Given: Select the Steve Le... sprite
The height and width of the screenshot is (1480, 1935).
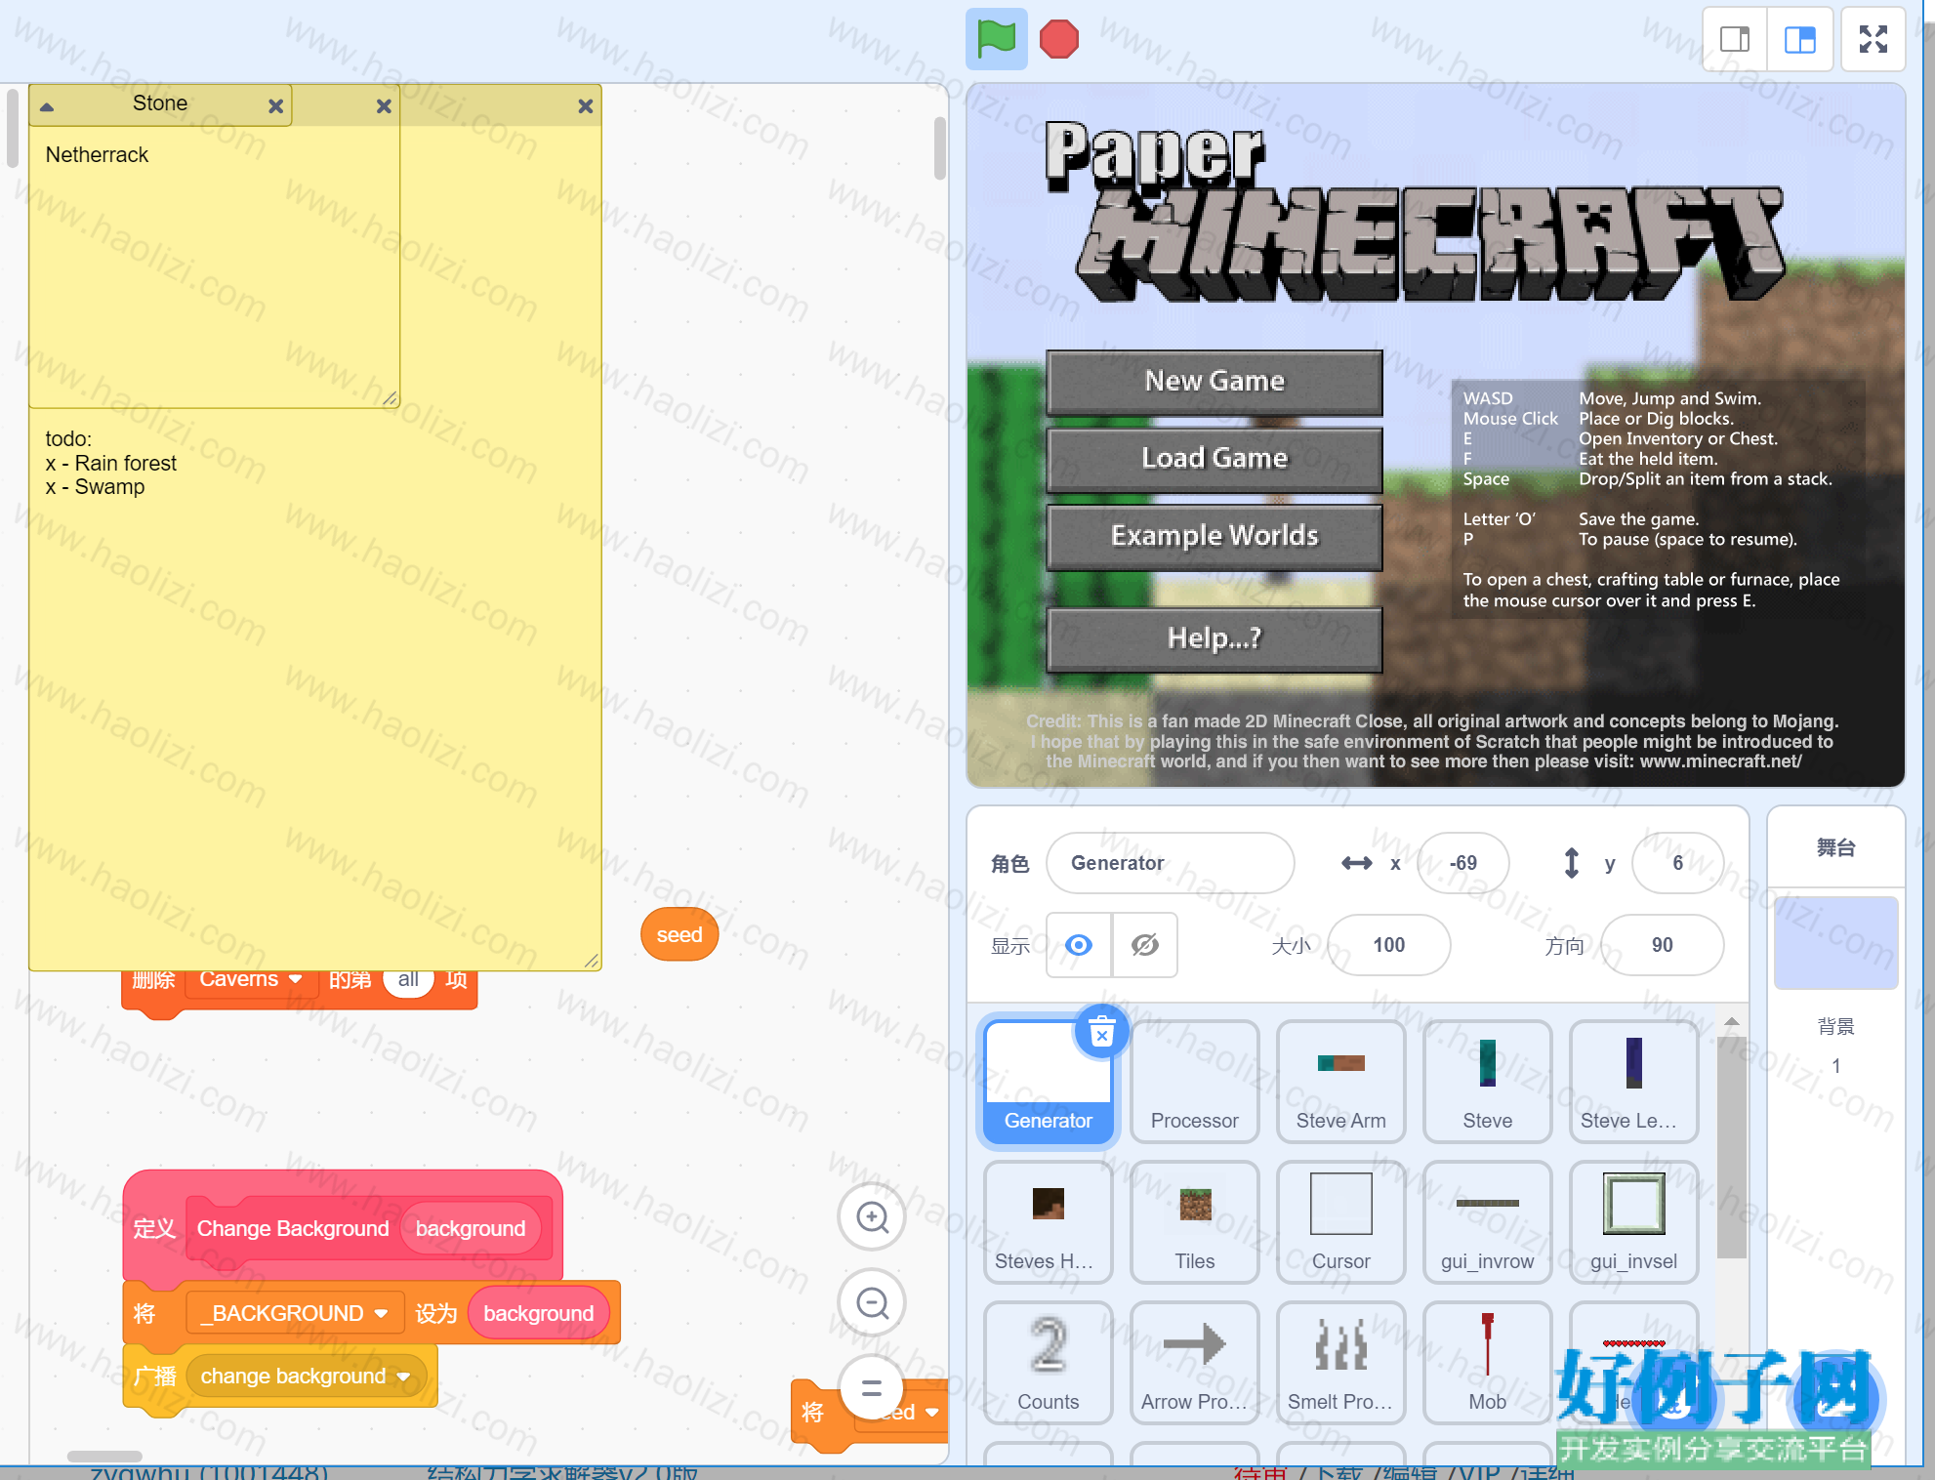Looking at the screenshot, I should click(1633, 1082).
